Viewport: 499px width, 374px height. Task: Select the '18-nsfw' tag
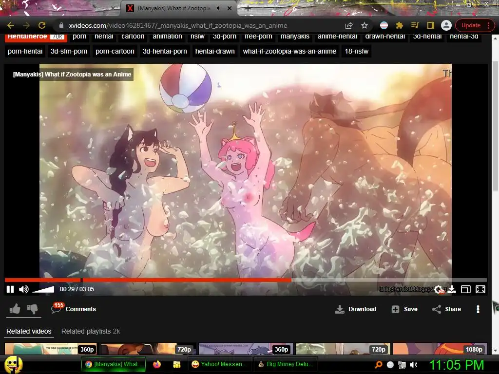tap(356, 51)
